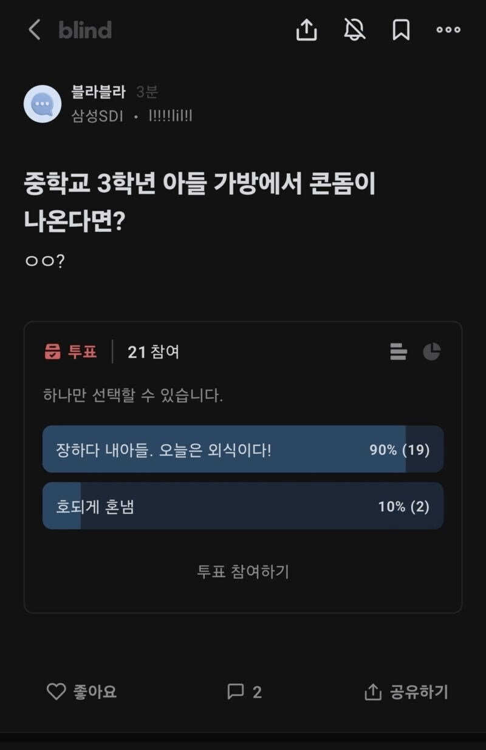486x750 pixels.
Task: Click the blind logo
Action: (x=85, y=30)
